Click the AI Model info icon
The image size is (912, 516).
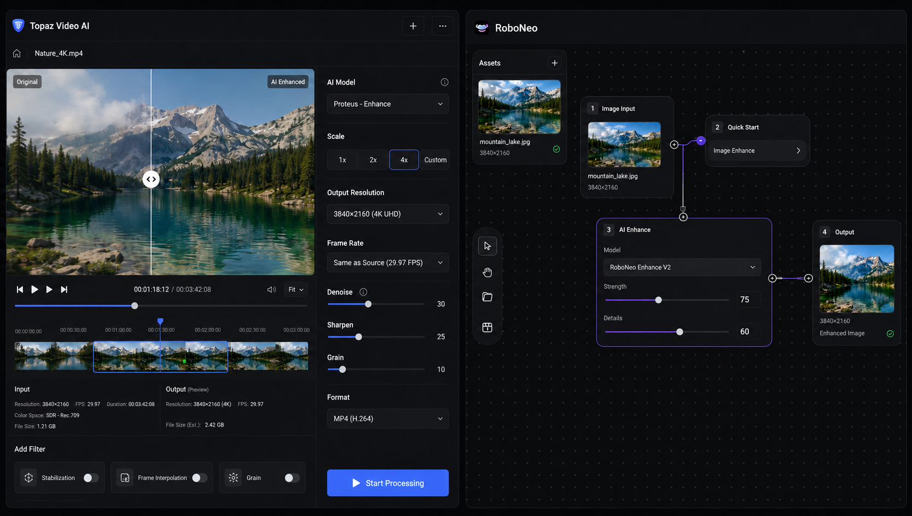click(x=444, y=82)
